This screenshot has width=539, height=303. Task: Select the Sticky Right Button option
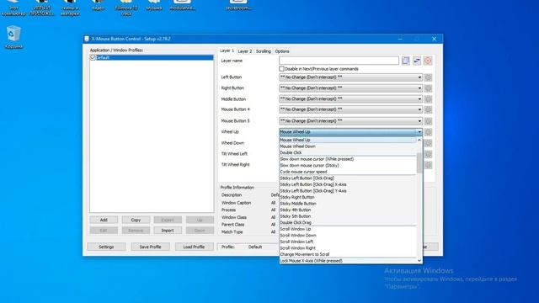point(348,197)
